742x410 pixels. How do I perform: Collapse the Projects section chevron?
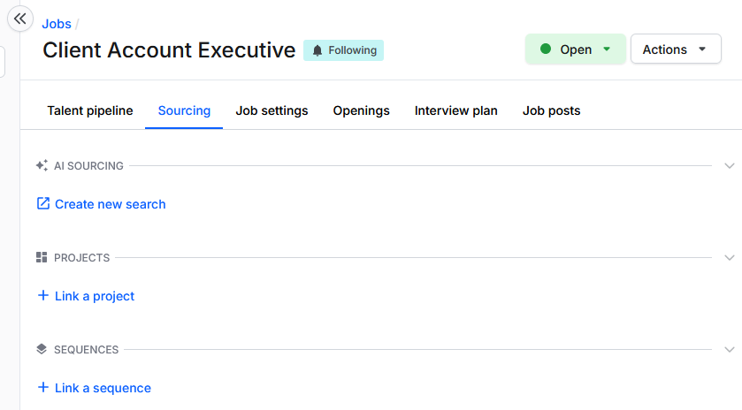730,258
